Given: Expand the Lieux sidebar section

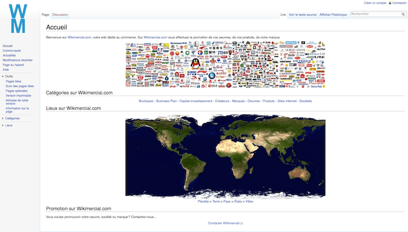Looking at the screenshot, I should pyautogui.click(x=3, y=125).
